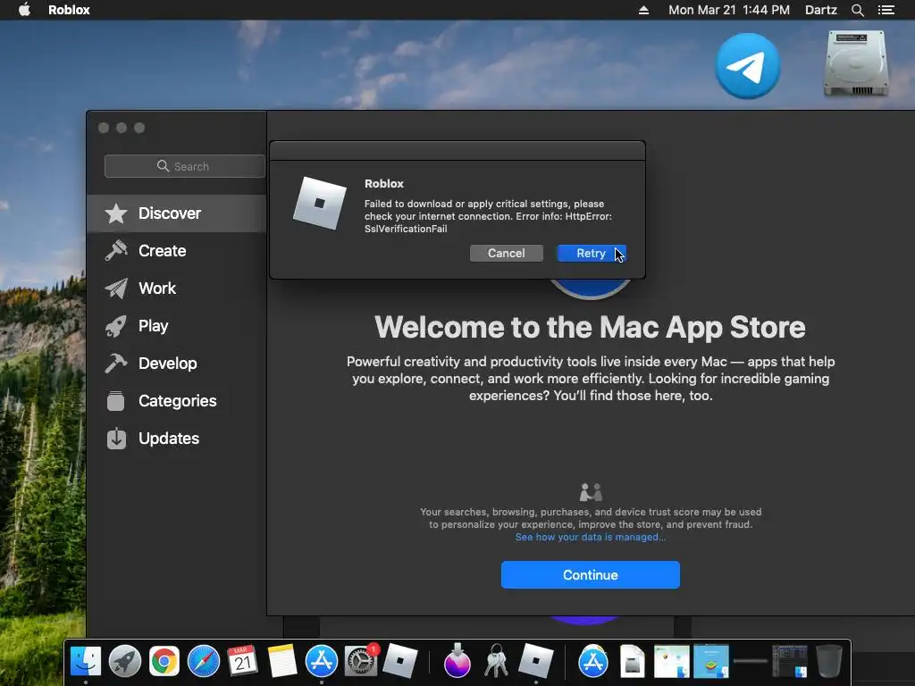
Task: Open Finder from the Dock
Action: [x=86, y=661]
